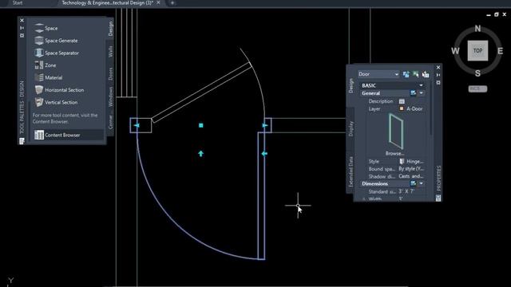Click the Content Browser label
511x287 pixels.
tap(62, 135)
